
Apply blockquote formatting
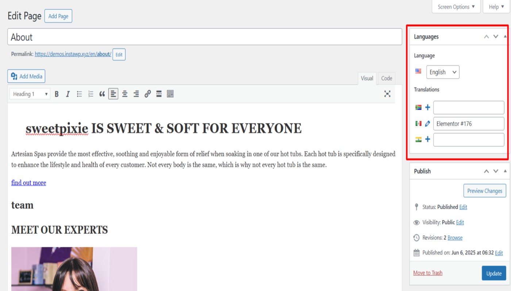point(102,94)
